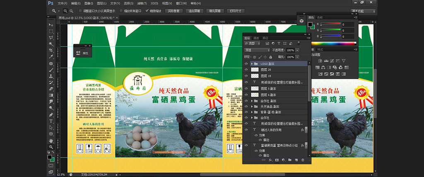Open the layer filter type dropdown
This screenshot has width=424, height=177.
(252, 43)
